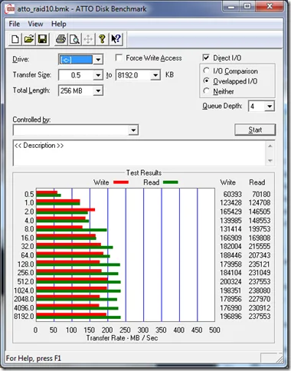Viewport: 291px width, 371px height.
Task: Click the Description scrollbar up arrow
Action: pos(270,146)
